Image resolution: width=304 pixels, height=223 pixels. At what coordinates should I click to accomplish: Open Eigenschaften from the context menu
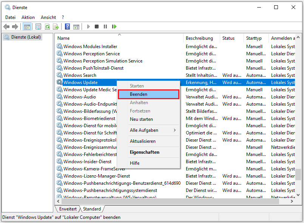148,152
